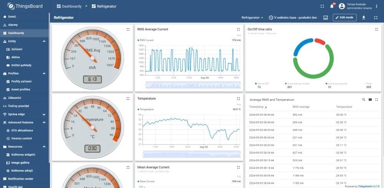The height and width of the screenshot is (188, 384).
Task: Collapse the Resources section chevron
Action: 44,147
